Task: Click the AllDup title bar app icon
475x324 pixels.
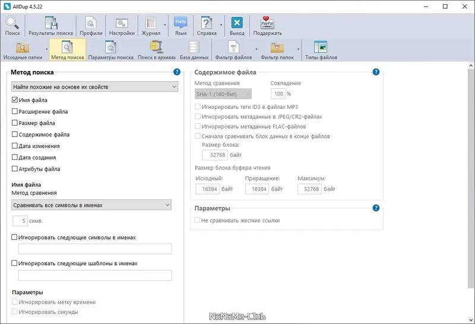Action: click(7, 7)
